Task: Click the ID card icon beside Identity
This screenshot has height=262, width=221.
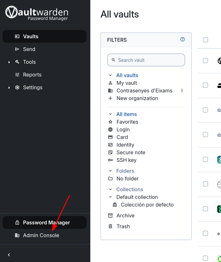Action: click(110, 145)
